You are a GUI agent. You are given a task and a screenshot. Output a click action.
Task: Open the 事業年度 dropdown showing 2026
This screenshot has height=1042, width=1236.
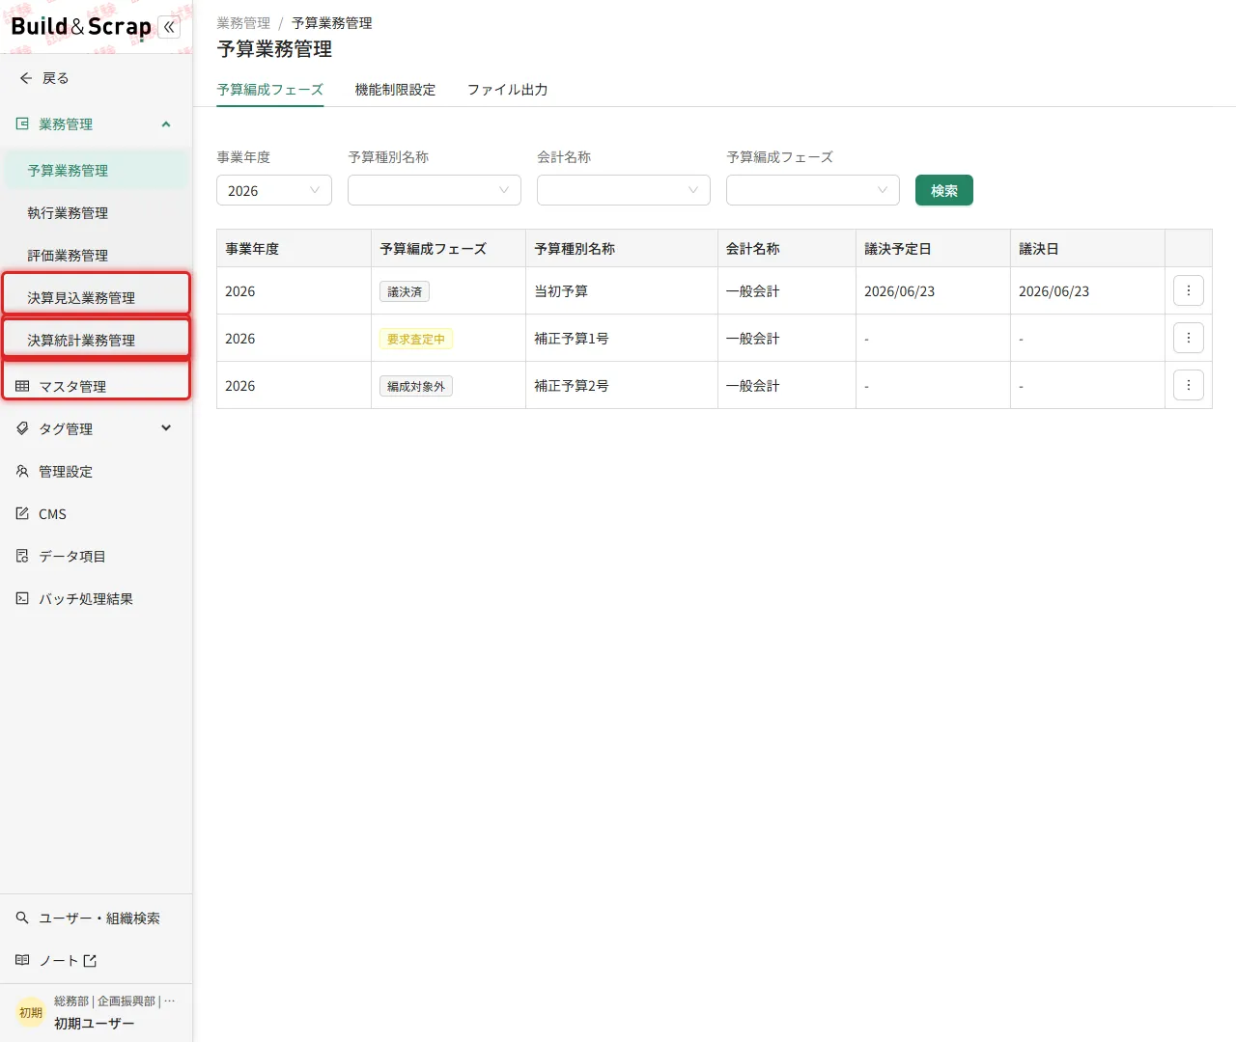[274, 190]
